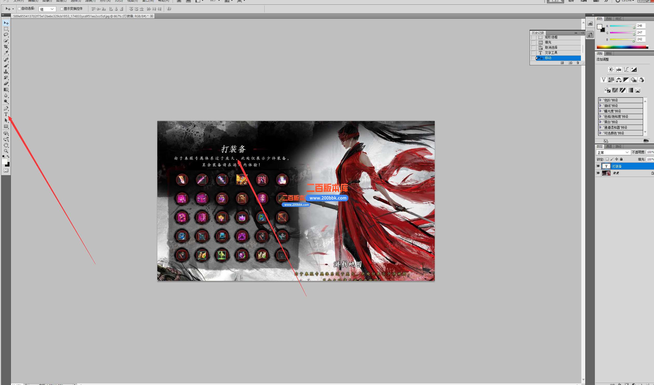
Task: Select the History Brush tool
Action: 6,77
